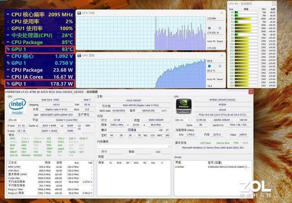Click the P2 core frequency bar
Viewport: 292px width, 203px height.
(x=246, y=19)
